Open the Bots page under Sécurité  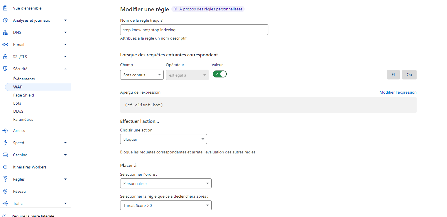click(17, 103)
